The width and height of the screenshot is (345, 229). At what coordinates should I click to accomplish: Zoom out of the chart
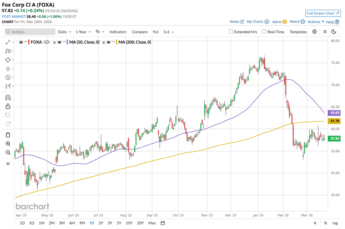pos(8,152)
